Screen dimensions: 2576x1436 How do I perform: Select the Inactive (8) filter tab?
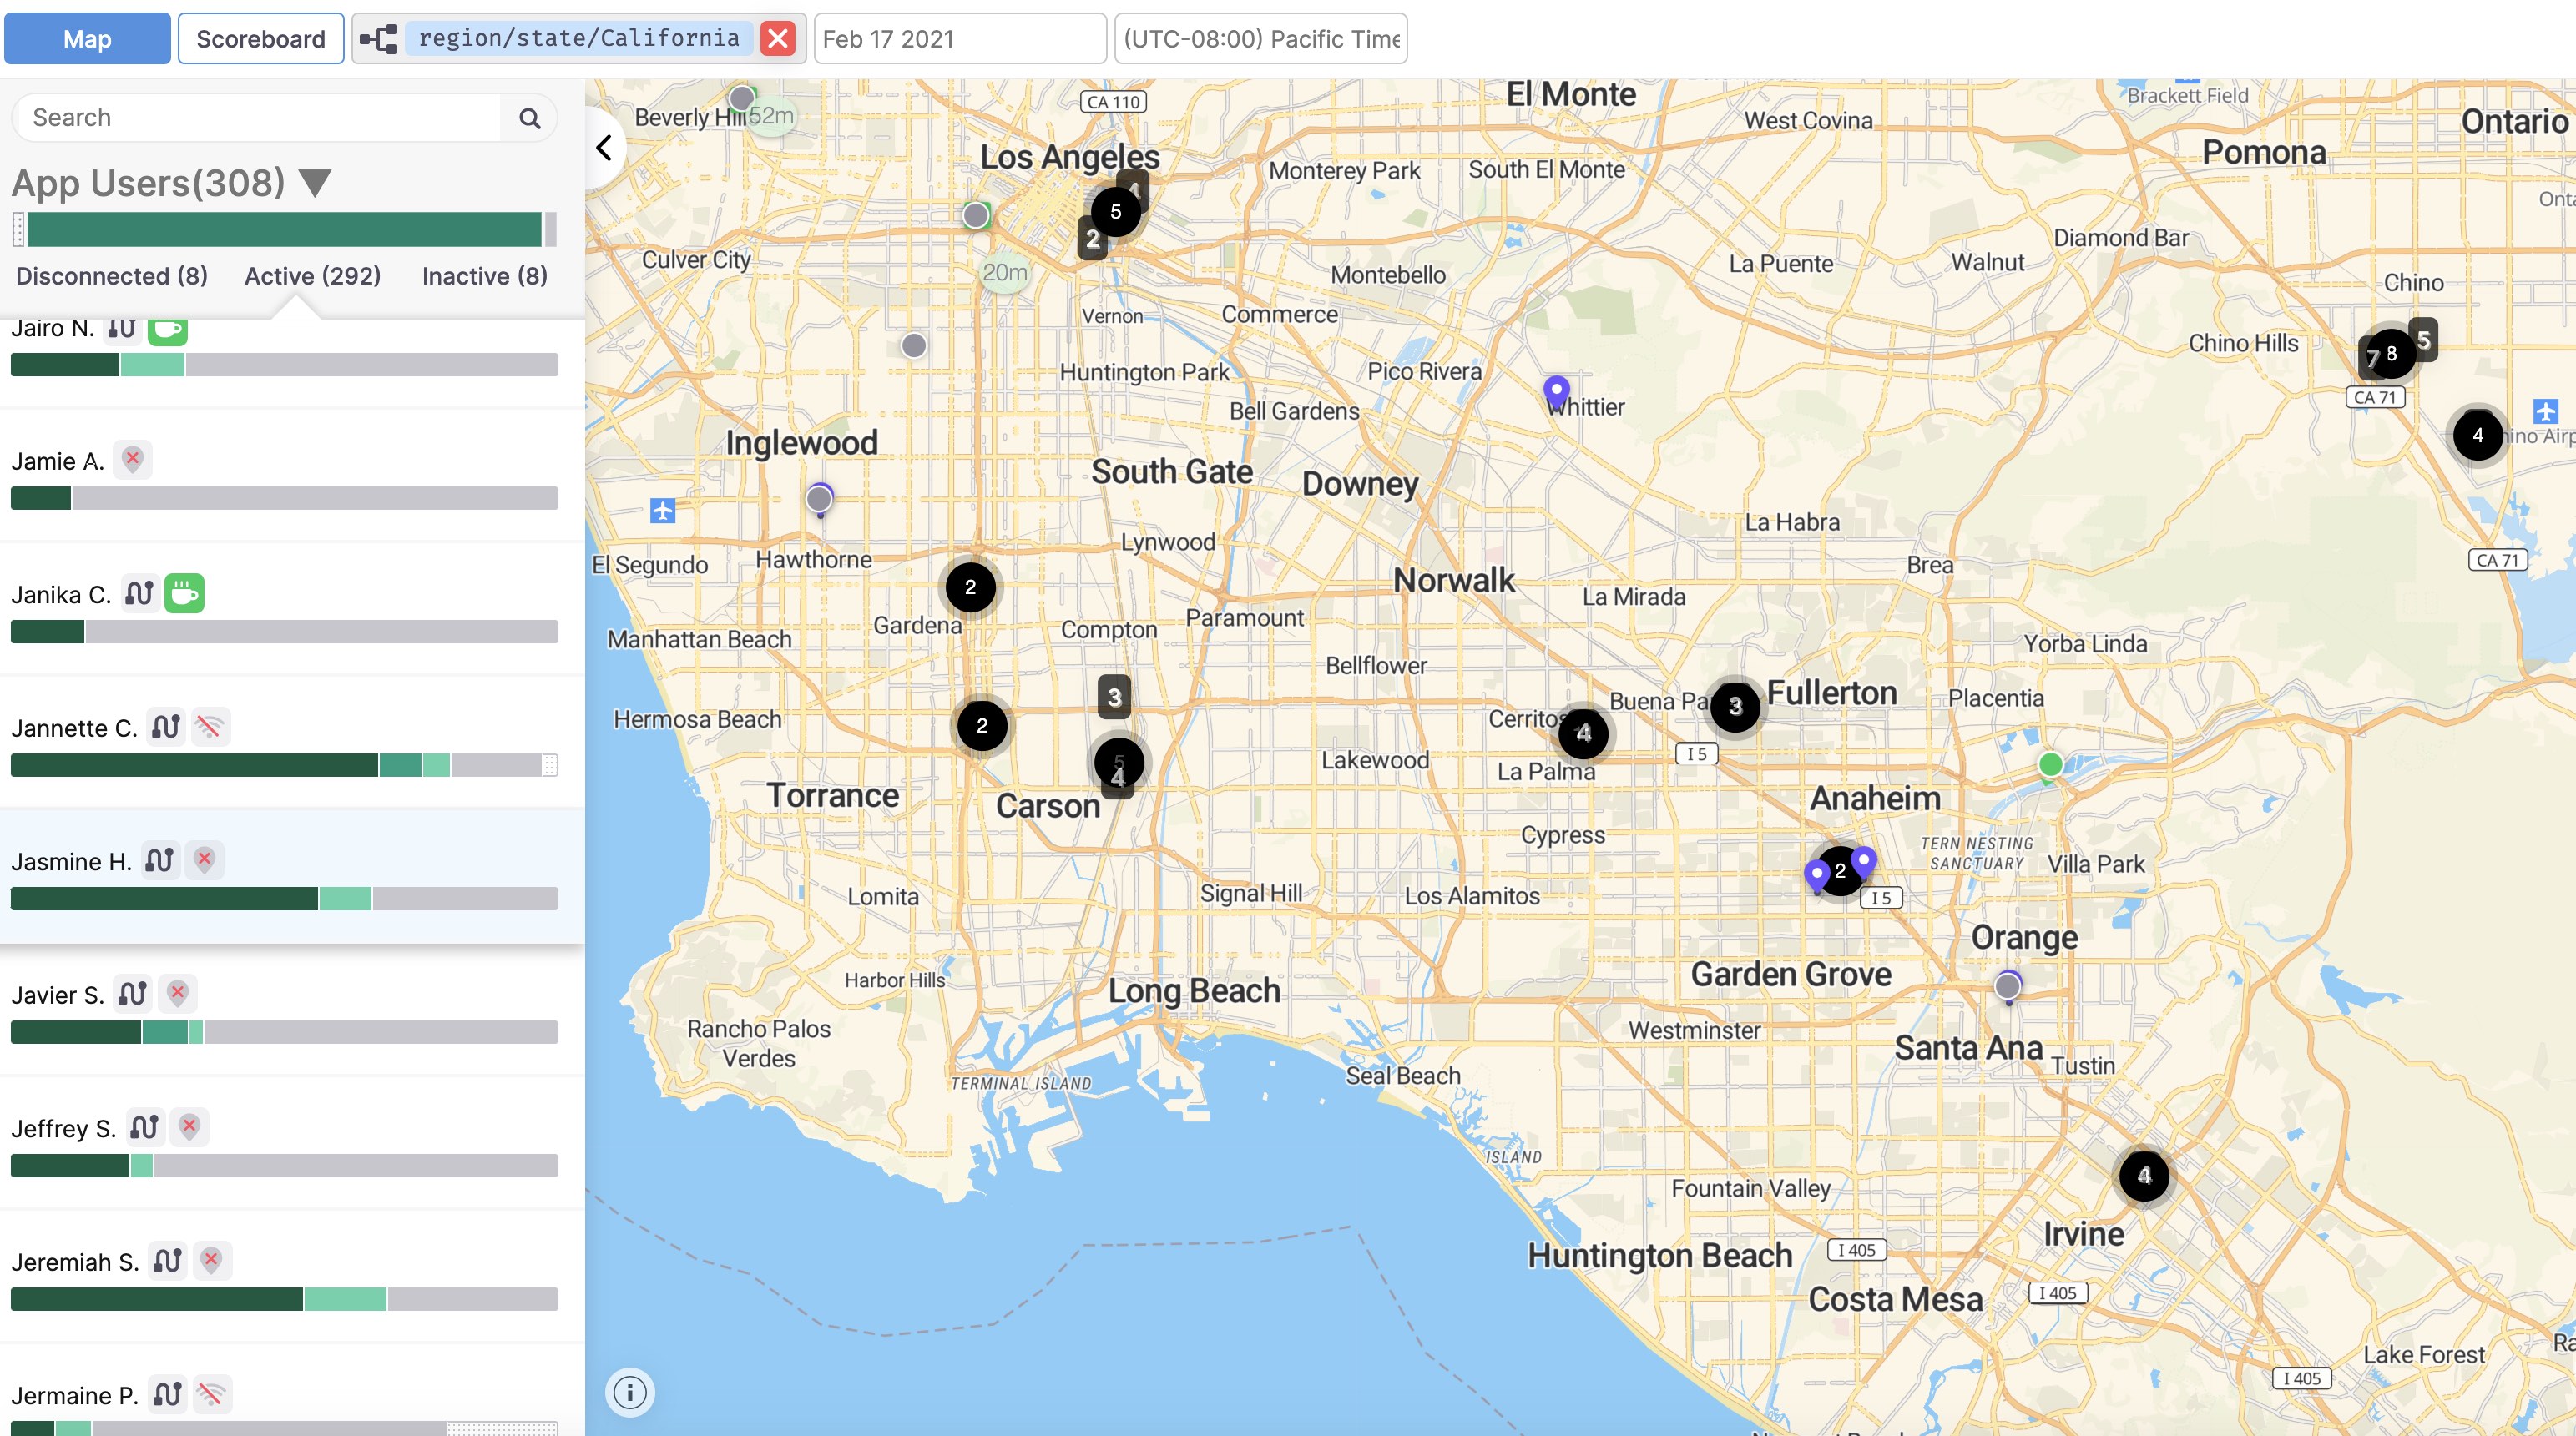484,276
